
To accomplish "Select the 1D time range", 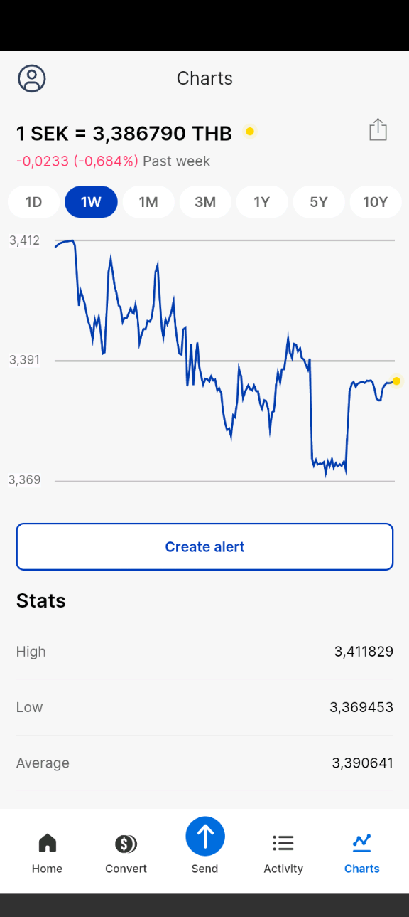I will (x=34, y=202).
